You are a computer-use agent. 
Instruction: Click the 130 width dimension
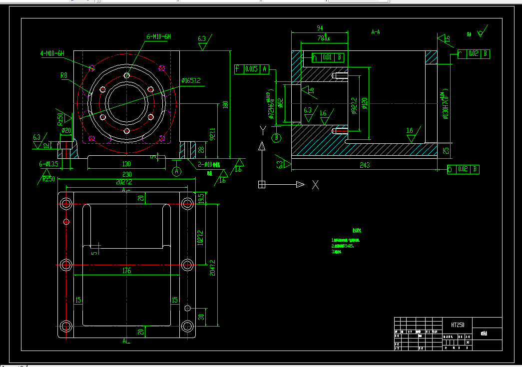click(x=126, y=164)
